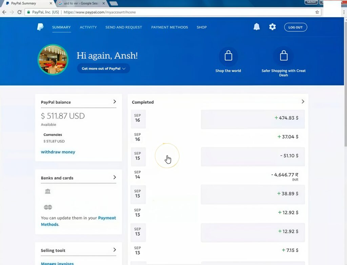Click the Shop the world bag icon
Viewport: 347px width, 265px height.
[228, 56]
